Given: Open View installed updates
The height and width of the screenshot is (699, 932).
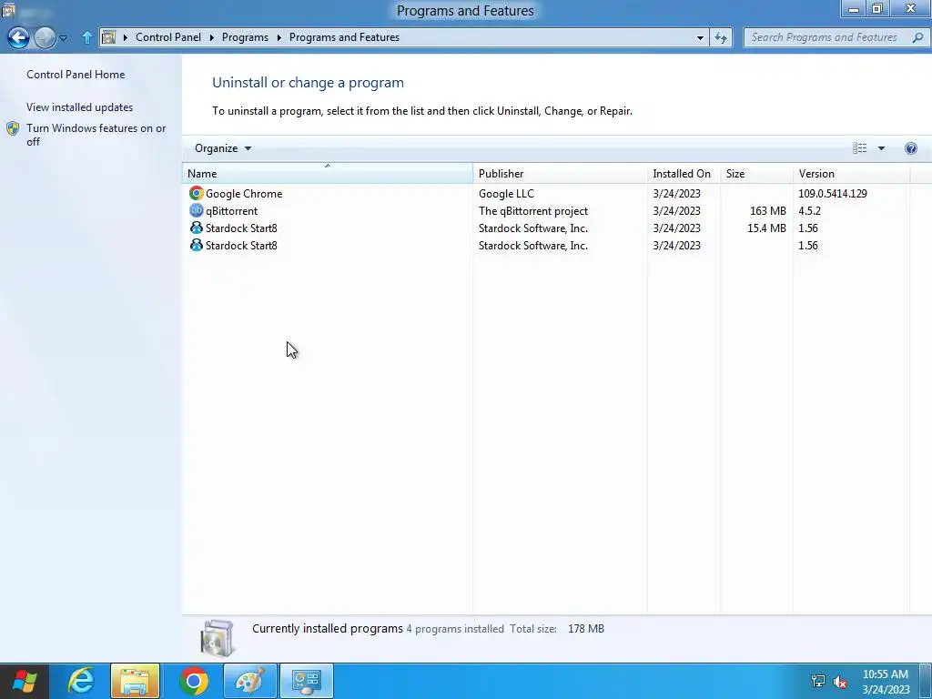Looking at the screenshot, I should (x=80, y=107).
